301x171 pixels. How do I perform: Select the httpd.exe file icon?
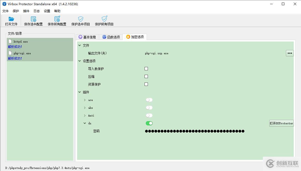(x=10, y=41)
